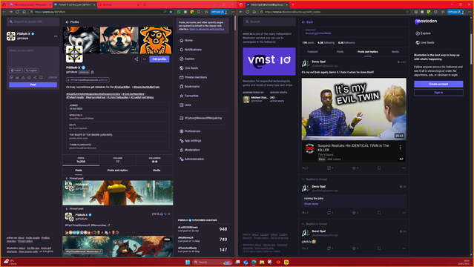The height and width of the screenshot is (267, 474).
Task: Open Private mentions
Action: [x=193, y=77]
